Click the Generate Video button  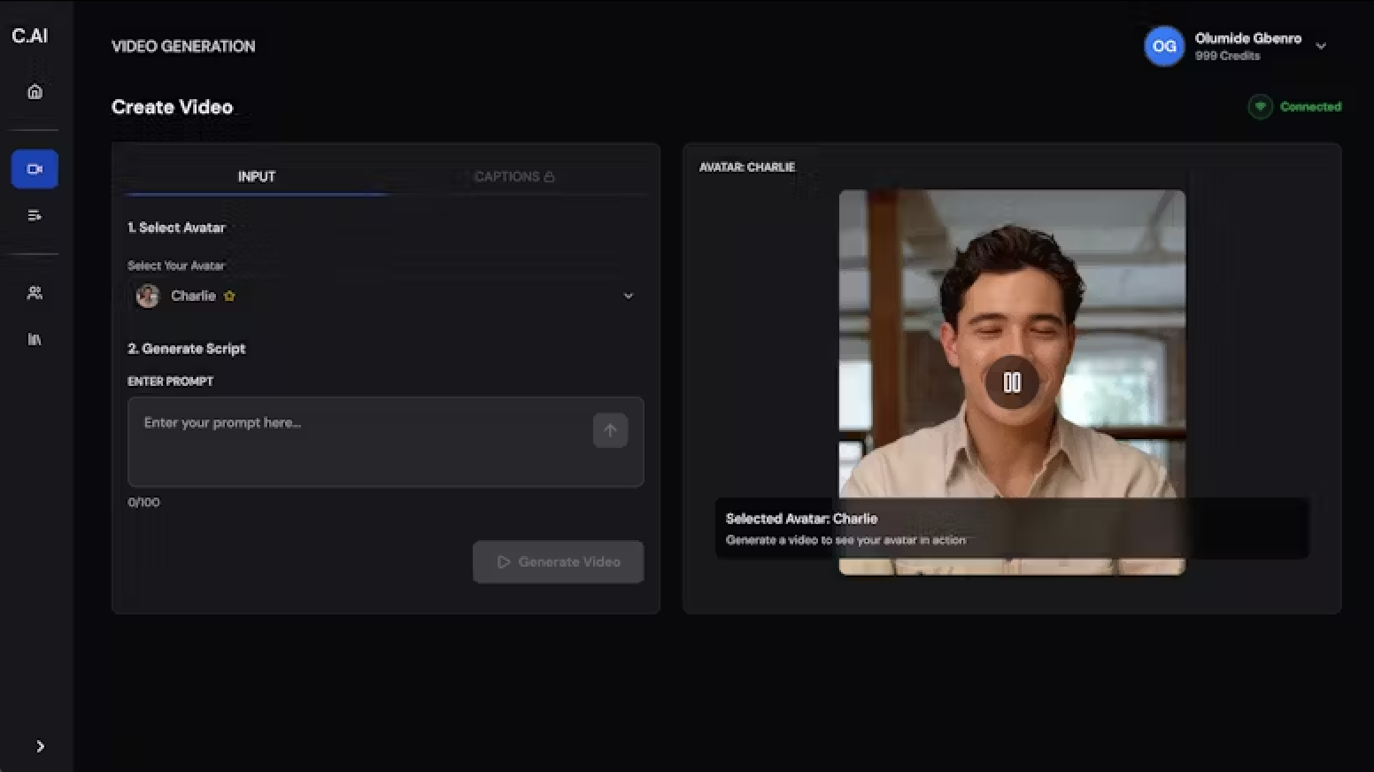click(558, 562)
